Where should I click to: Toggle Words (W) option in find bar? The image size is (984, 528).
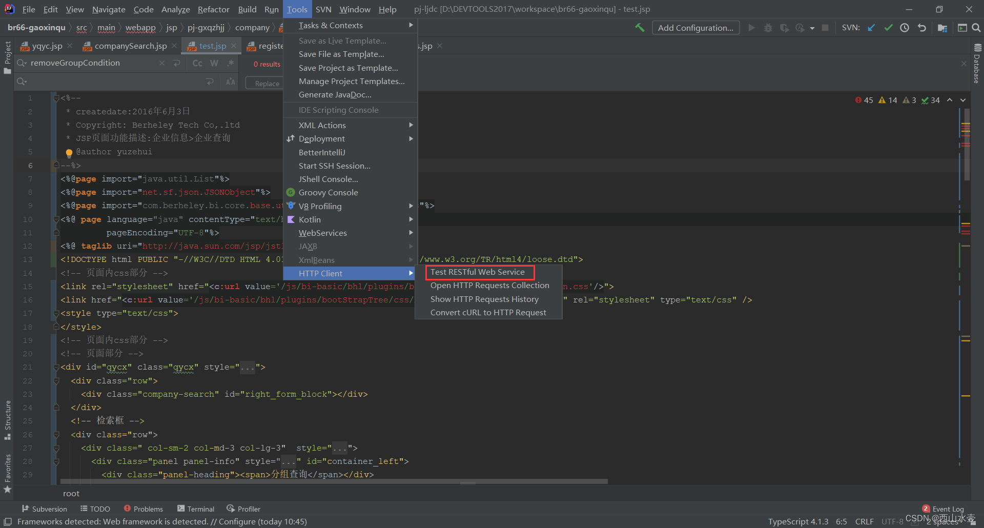coord(214,63)
